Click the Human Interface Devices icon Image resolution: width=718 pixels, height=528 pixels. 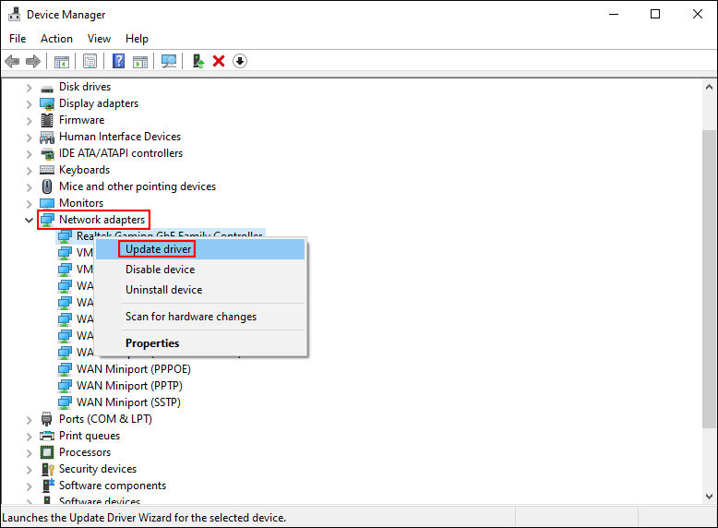[47, 137]
